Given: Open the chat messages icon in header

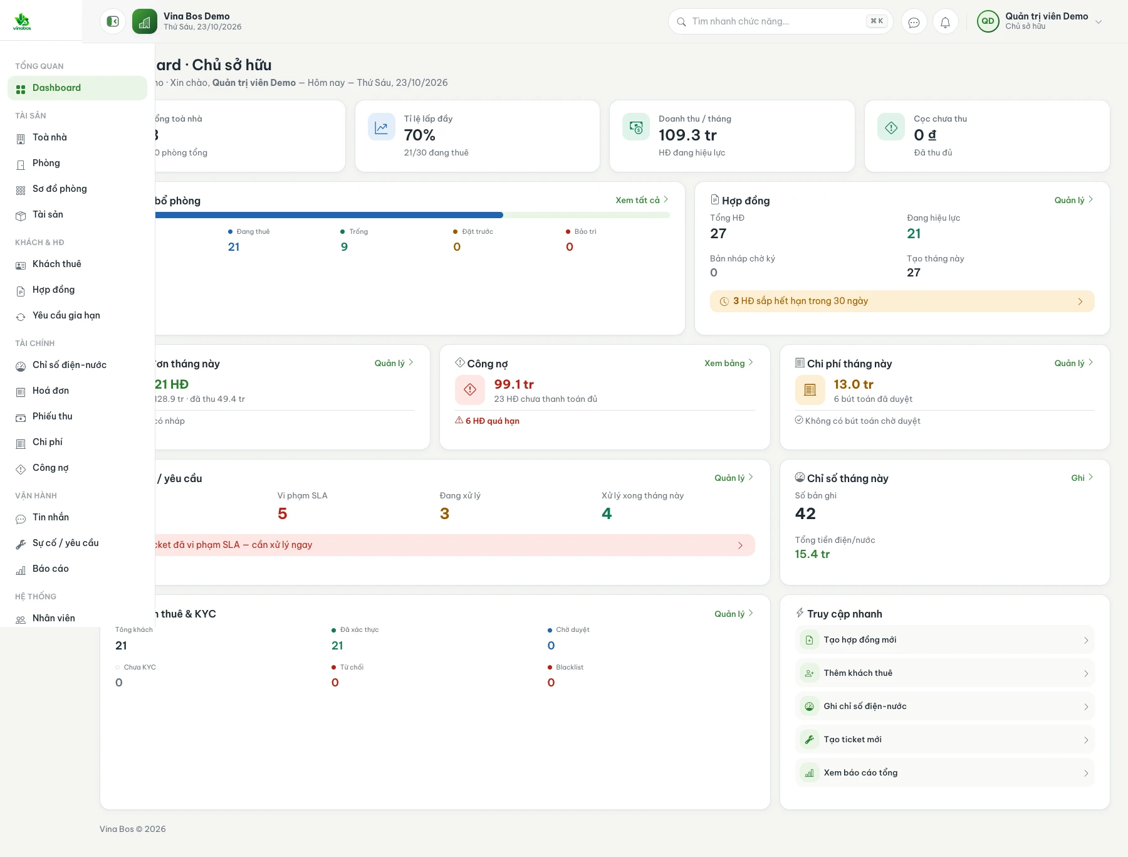Looking at the screenshot, I should point(914,22).
